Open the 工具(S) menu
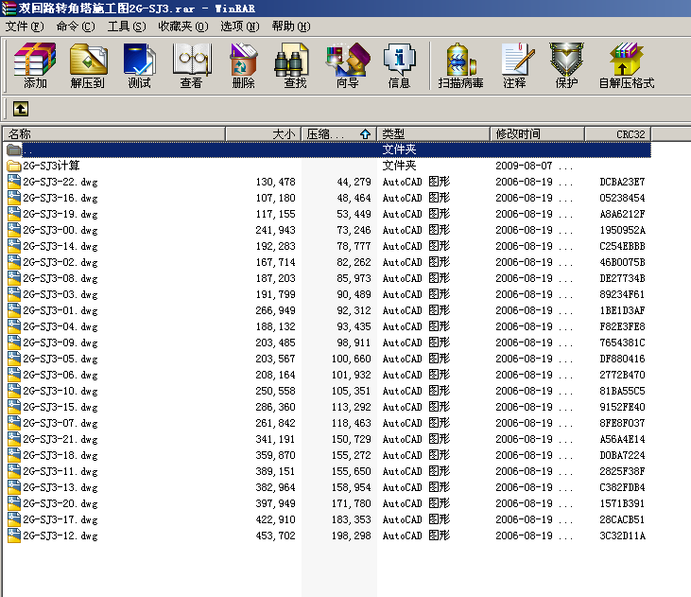Image resolution: width=691 pixels, height=597 pixels. click(127, 26)
